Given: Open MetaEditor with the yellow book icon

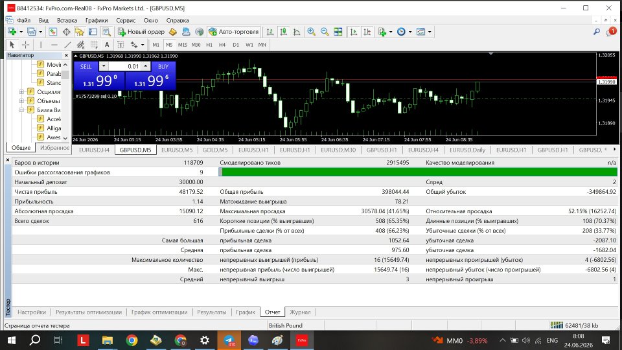Looking at the screenshot, I should [172, 32].
